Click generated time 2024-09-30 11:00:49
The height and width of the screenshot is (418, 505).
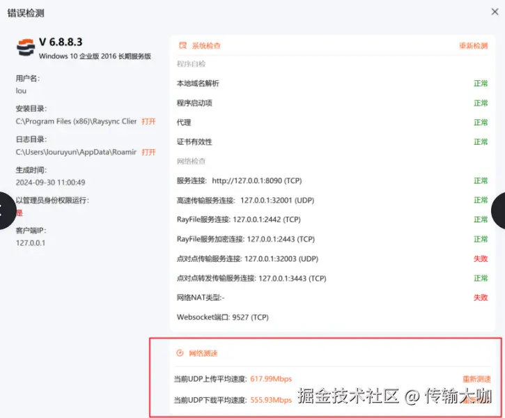coord(50,183)
